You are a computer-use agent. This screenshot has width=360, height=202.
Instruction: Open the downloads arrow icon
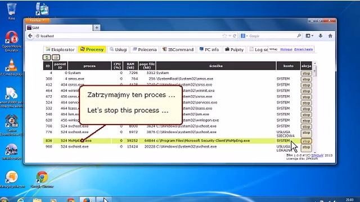pos(321,36)
